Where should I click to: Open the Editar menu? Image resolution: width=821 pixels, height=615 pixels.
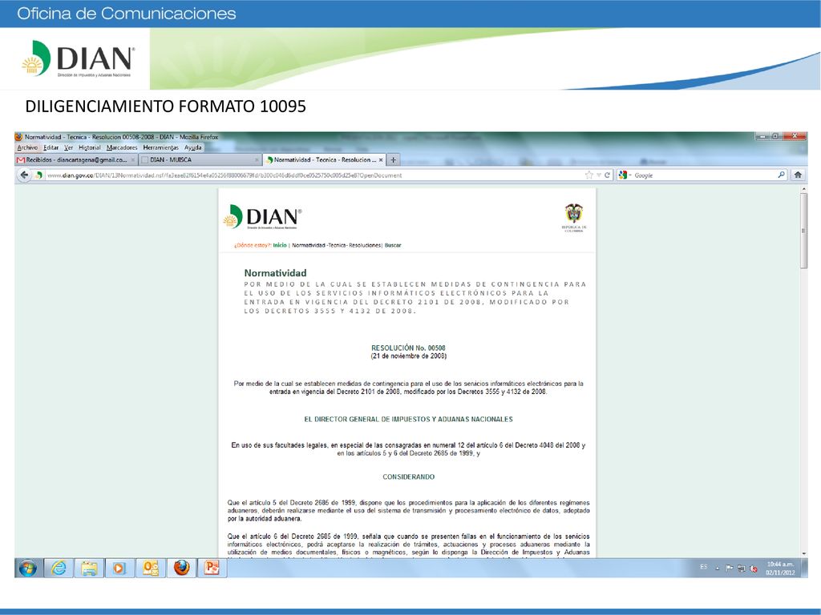(x=51, y=147)
